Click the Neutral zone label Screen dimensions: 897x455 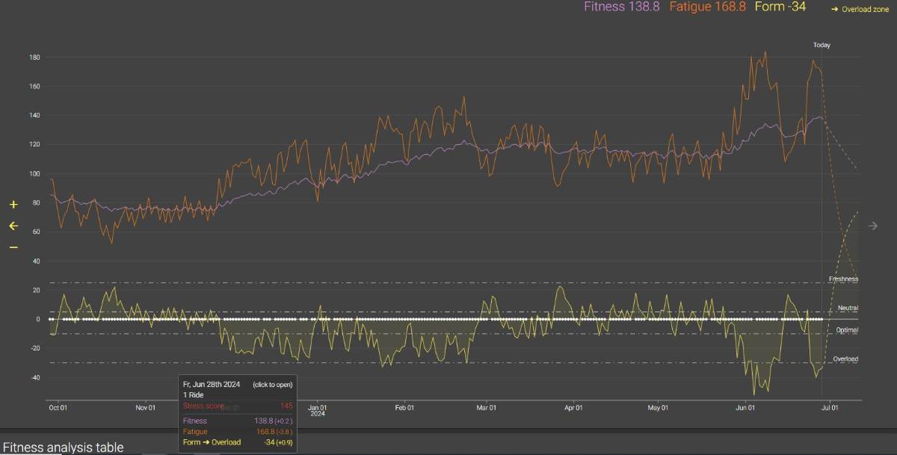[x=848, y=308]
